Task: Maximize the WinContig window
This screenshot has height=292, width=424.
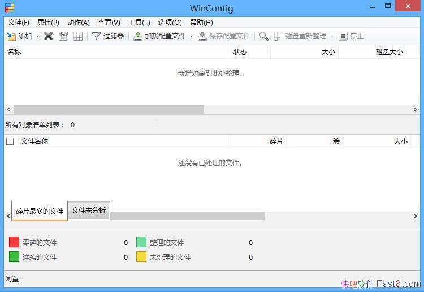Action: pos(388,6)
